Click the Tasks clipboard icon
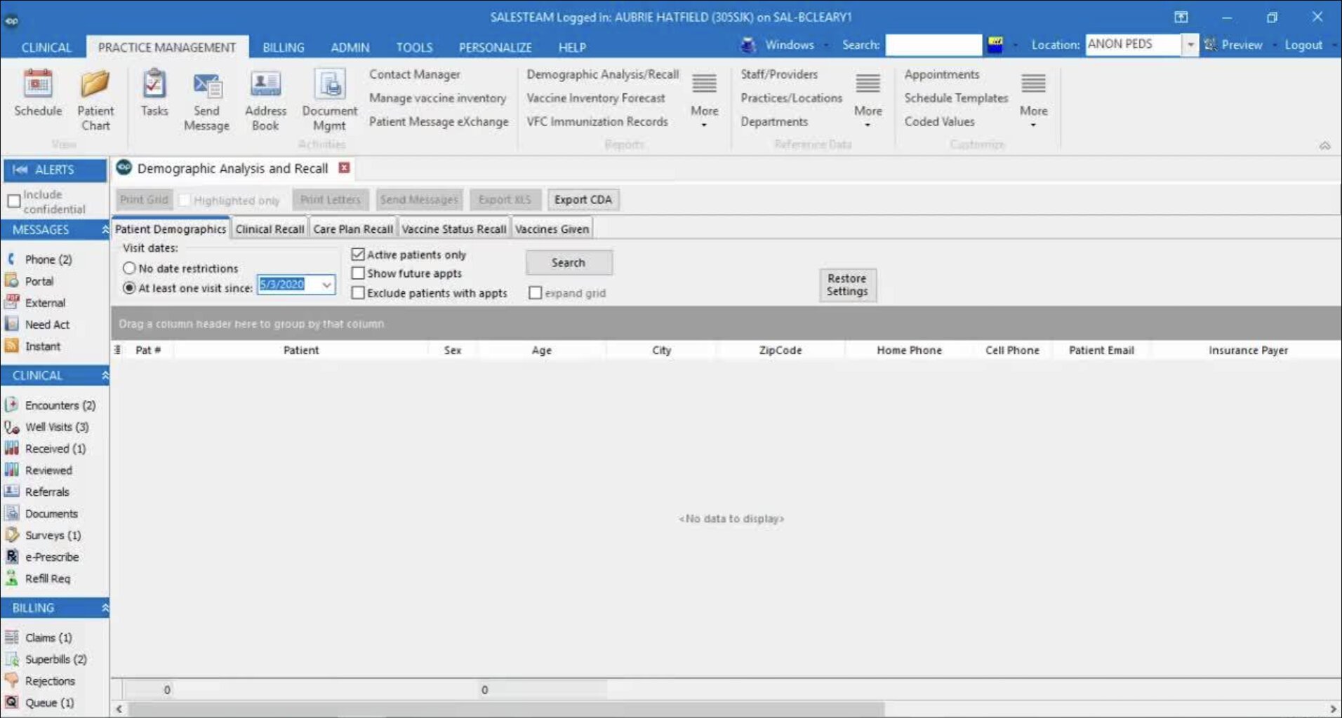Screen dimensions: 1342x718 click(154, 85)
